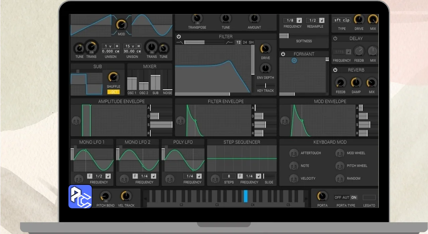Toggle the Legato switch
428x234 pixels.
click(369, 198)
